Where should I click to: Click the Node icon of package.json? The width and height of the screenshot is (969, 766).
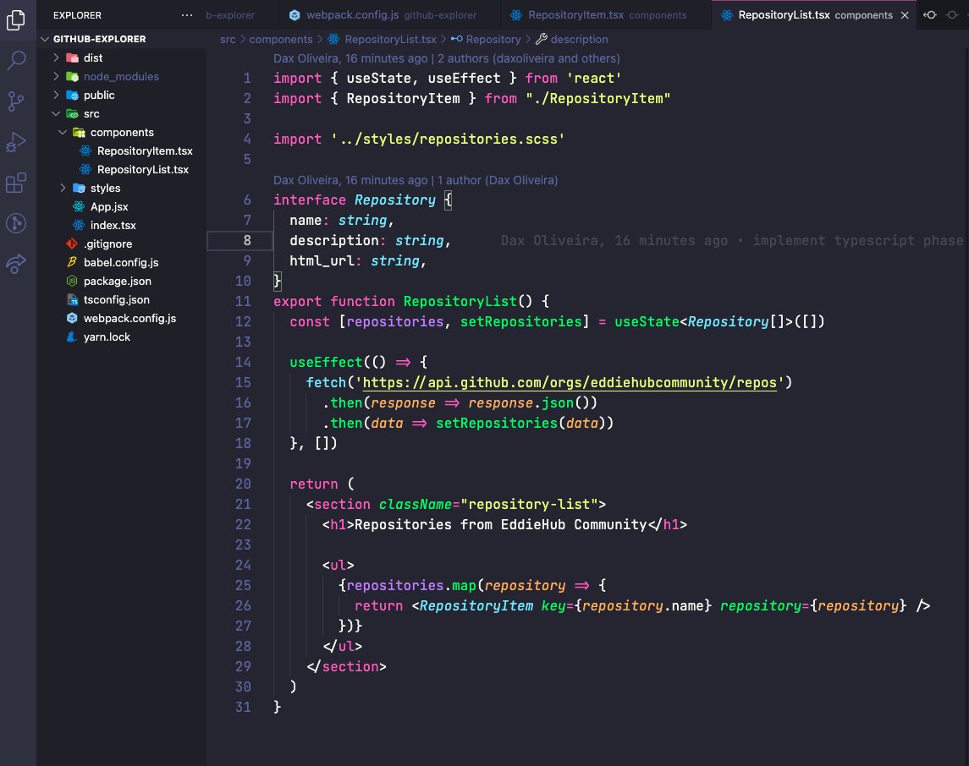click(x=72, y=280)
